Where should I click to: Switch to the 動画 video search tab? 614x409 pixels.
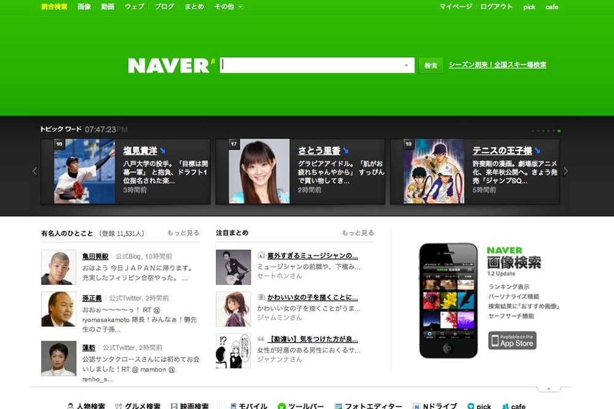point(107,7)
